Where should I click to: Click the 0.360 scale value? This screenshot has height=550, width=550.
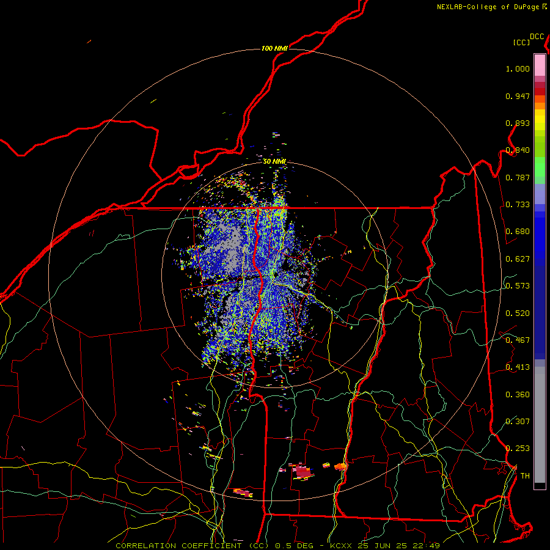tap(518, 394)
